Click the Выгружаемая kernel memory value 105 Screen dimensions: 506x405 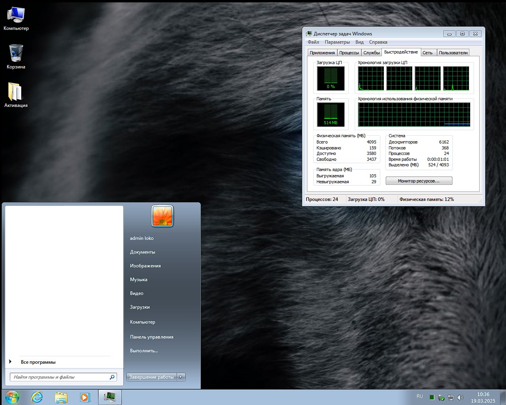point(373,176)
